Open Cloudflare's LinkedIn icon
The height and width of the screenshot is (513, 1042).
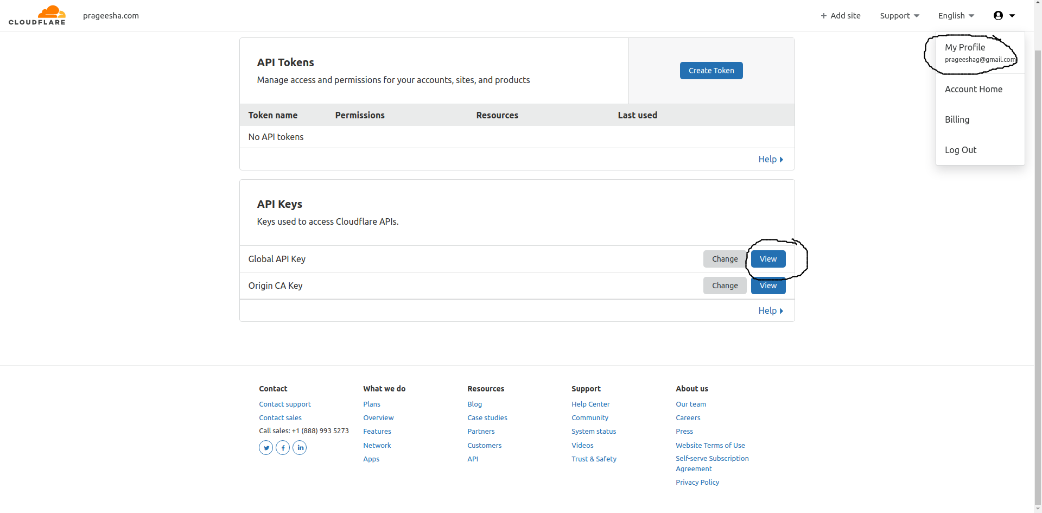(300, 447)
